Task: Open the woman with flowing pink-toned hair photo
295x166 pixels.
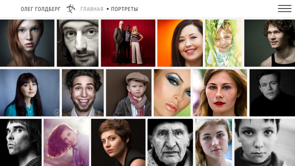Action: (x=66, y=142)
